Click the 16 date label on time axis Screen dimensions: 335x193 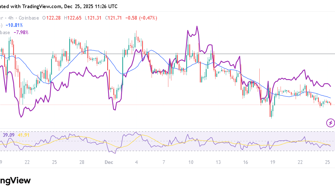246,162
